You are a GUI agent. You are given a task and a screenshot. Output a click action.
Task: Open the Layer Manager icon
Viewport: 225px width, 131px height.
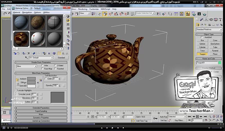point(170,14)
